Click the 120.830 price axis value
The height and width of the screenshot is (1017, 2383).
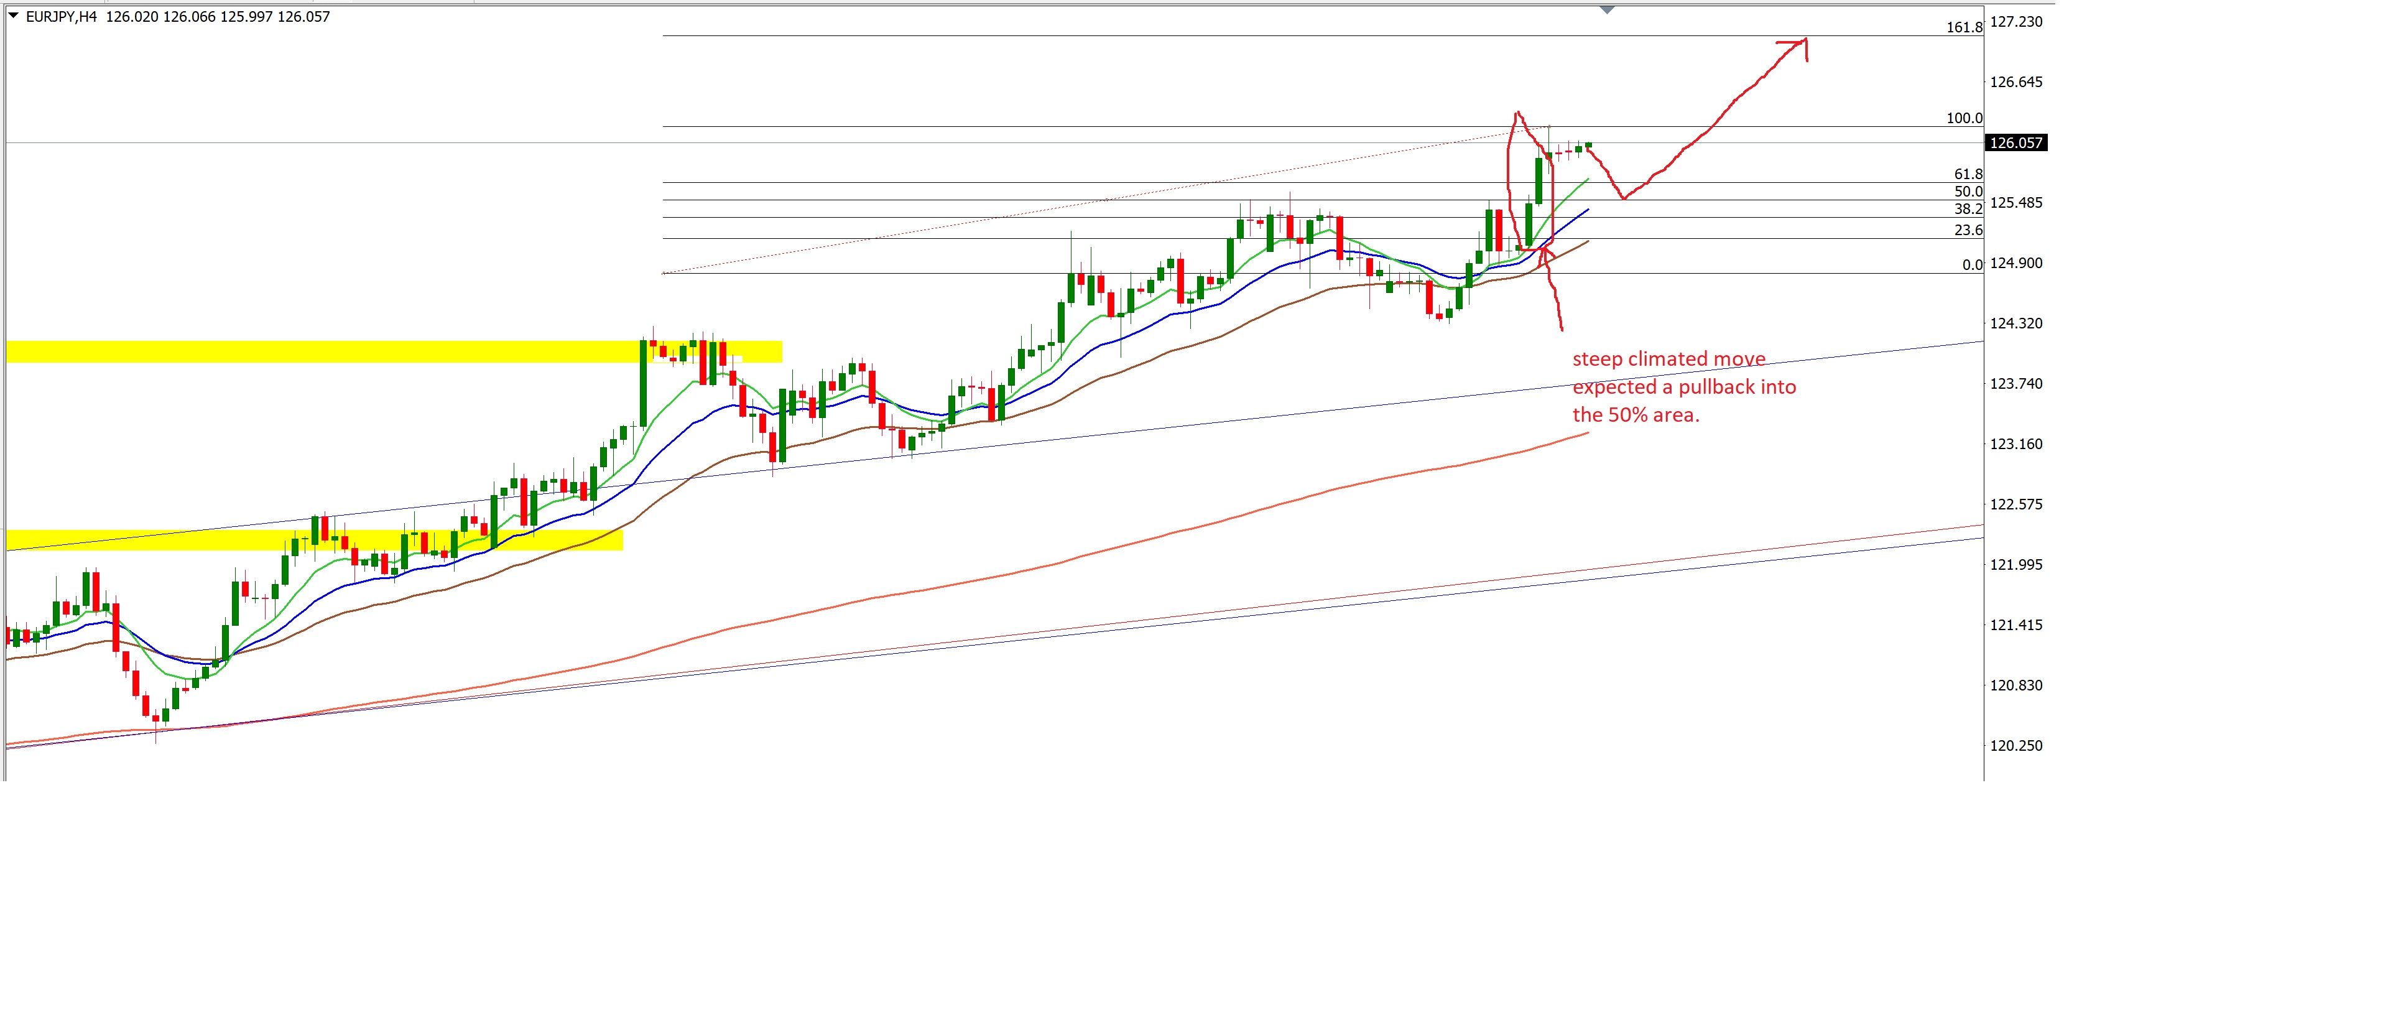(2015, 685)
